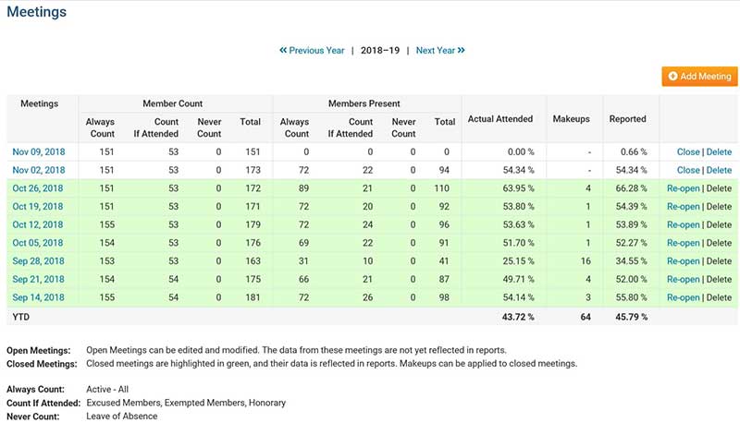Open the Sep 28, 2018 meeting

pos(38,261)
